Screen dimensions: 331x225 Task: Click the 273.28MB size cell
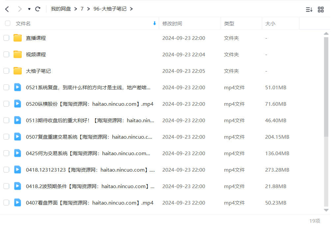[x=277, y=170]
